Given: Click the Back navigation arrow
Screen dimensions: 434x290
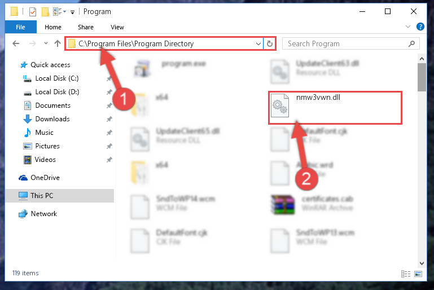Looking at the screenshot, I should pyautogui.click(x=16, y=43).
